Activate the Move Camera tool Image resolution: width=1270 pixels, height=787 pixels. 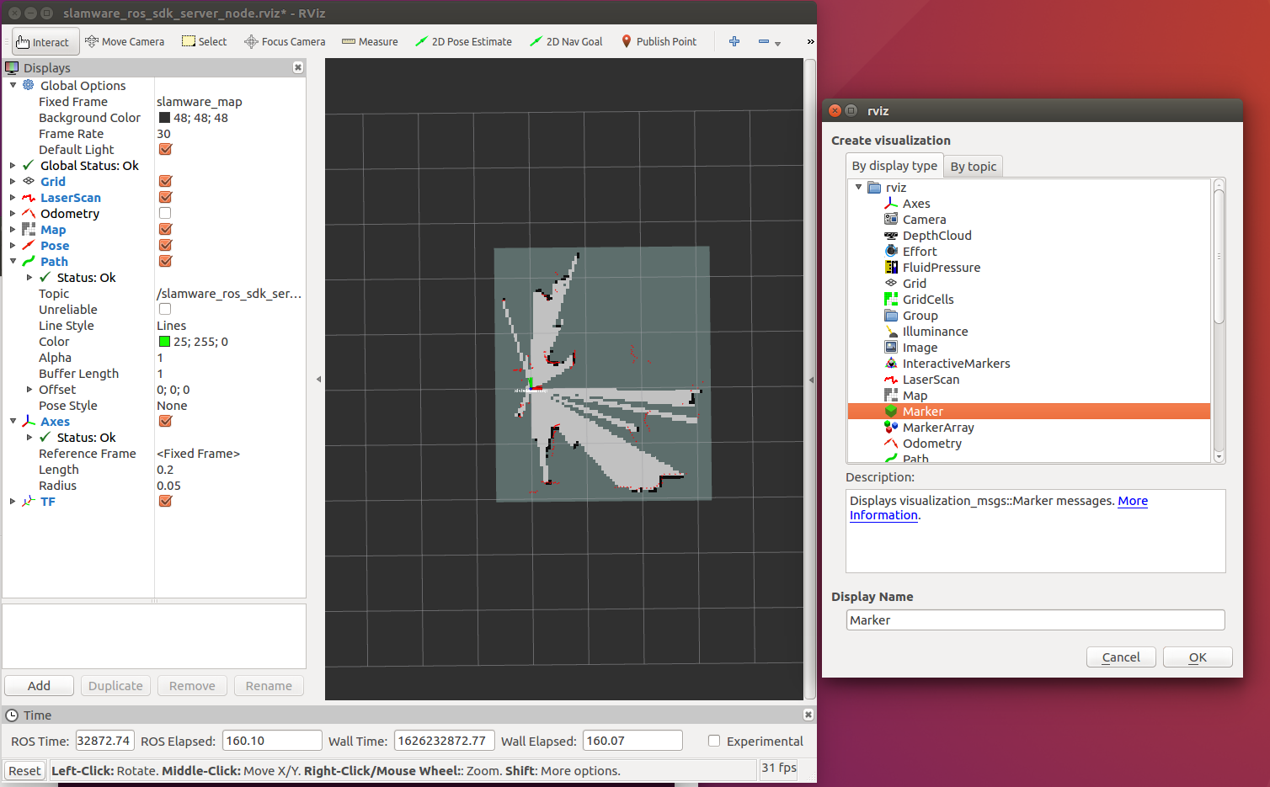[x=125, y=41]
